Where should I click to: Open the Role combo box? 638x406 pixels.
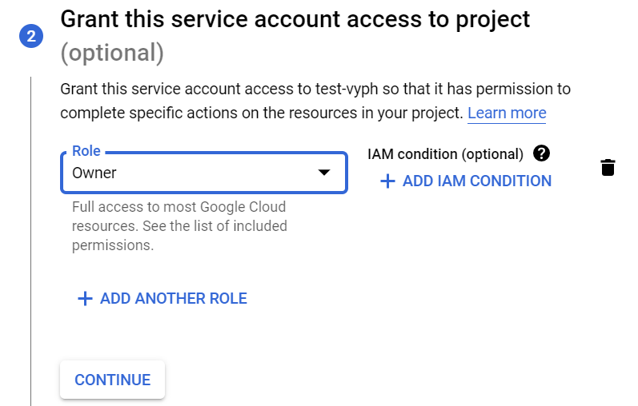click(x=204, y=173)
